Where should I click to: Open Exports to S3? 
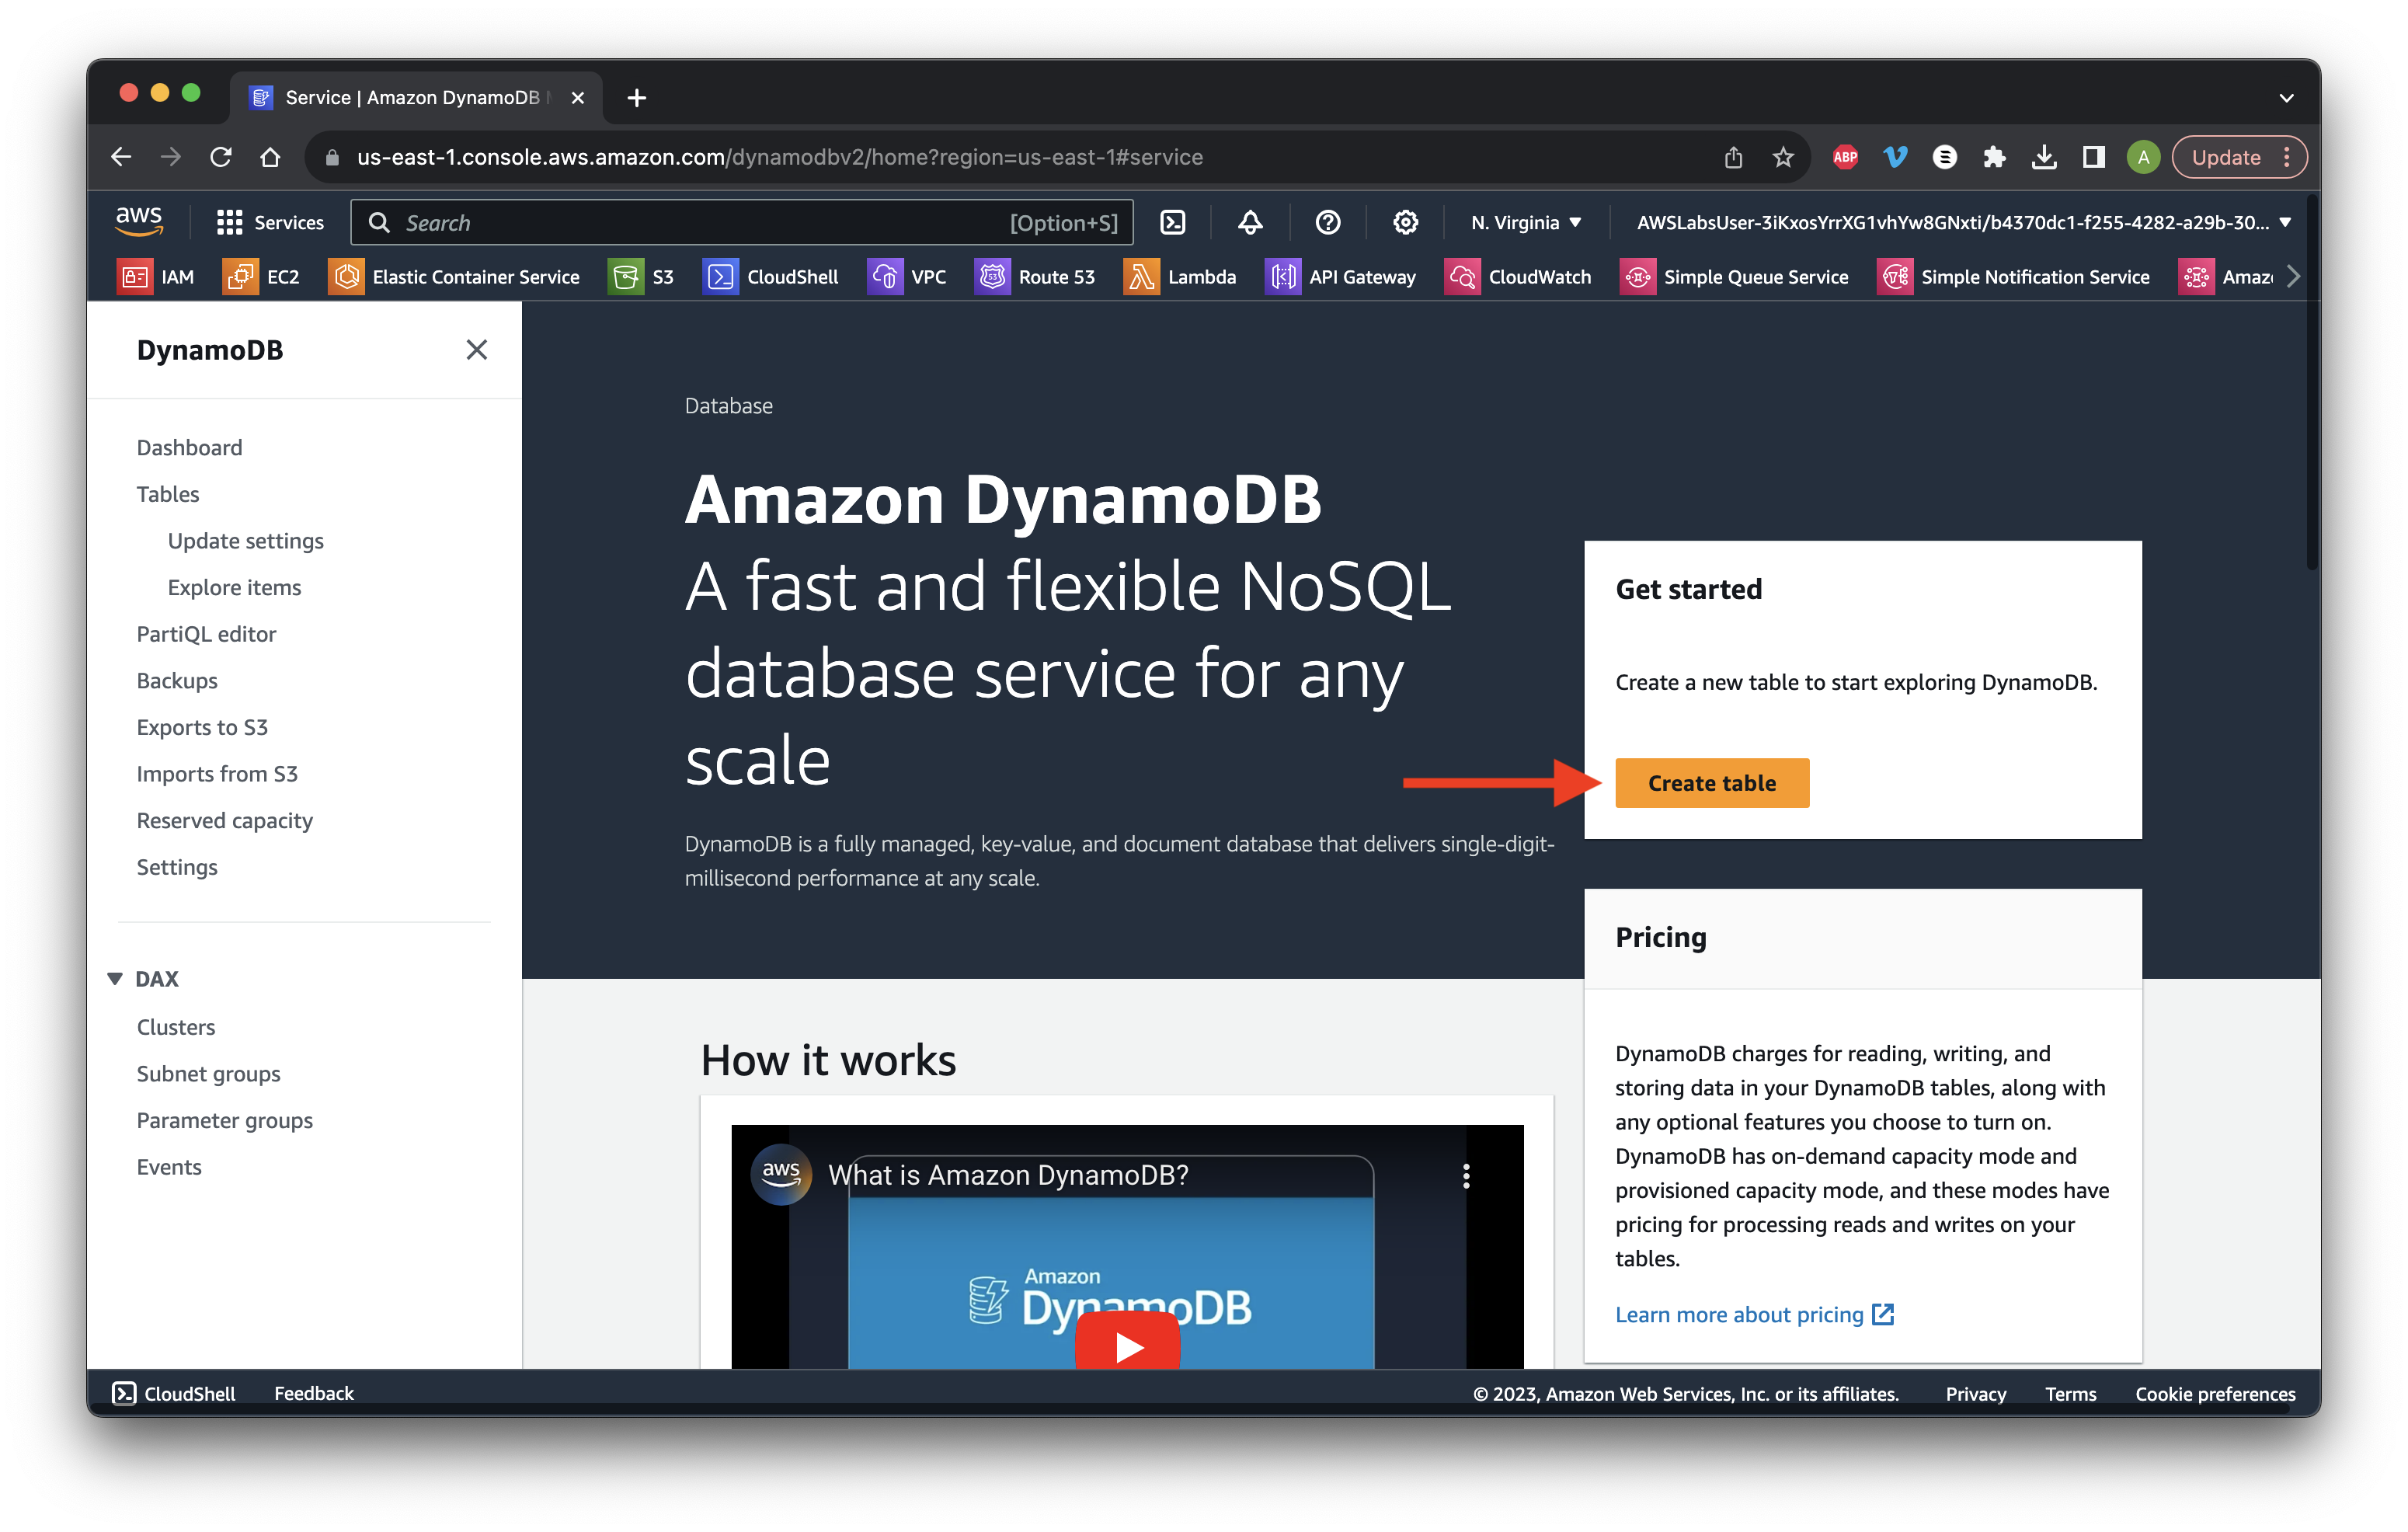[x=202, y=727]
